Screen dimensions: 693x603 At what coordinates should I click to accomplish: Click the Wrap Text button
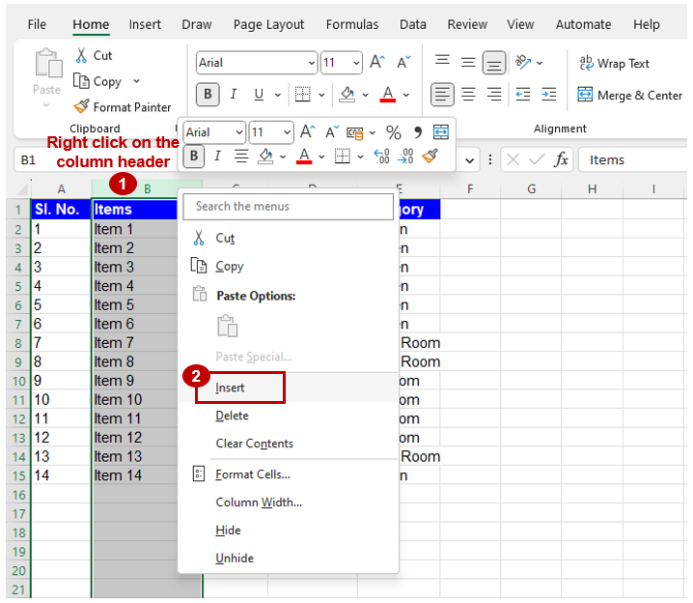coord(614,63)
